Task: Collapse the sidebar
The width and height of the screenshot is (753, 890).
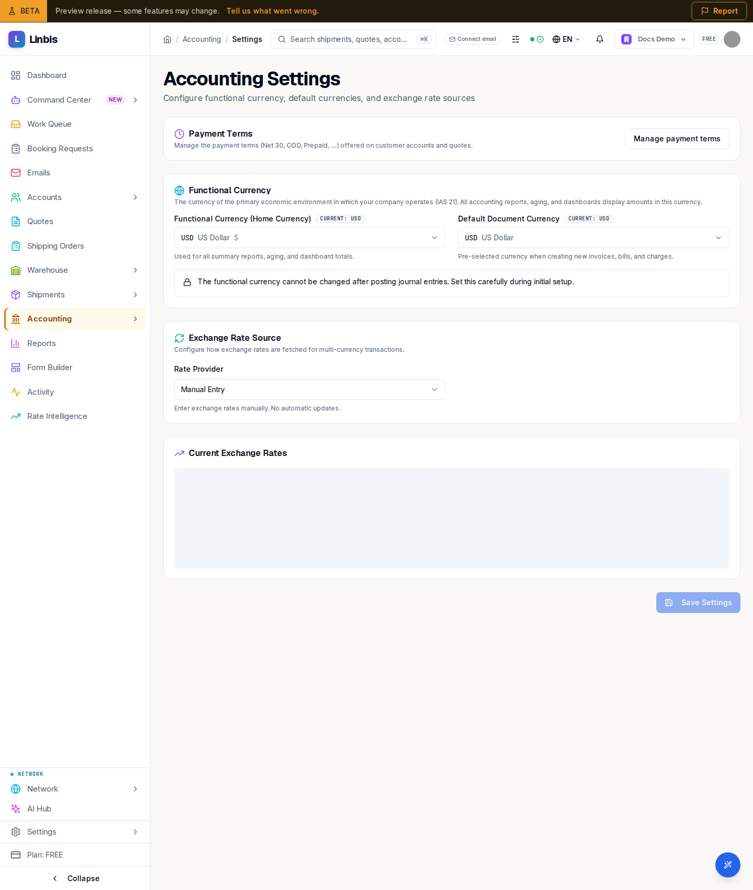Action: [75, 878]
